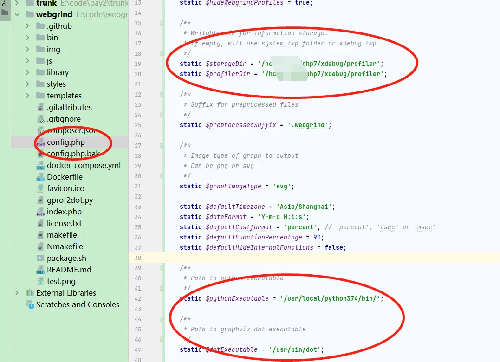Screen dimensions: 500x362
Task: Fold the doc comment at line 15
Action: tap(162, 23)
